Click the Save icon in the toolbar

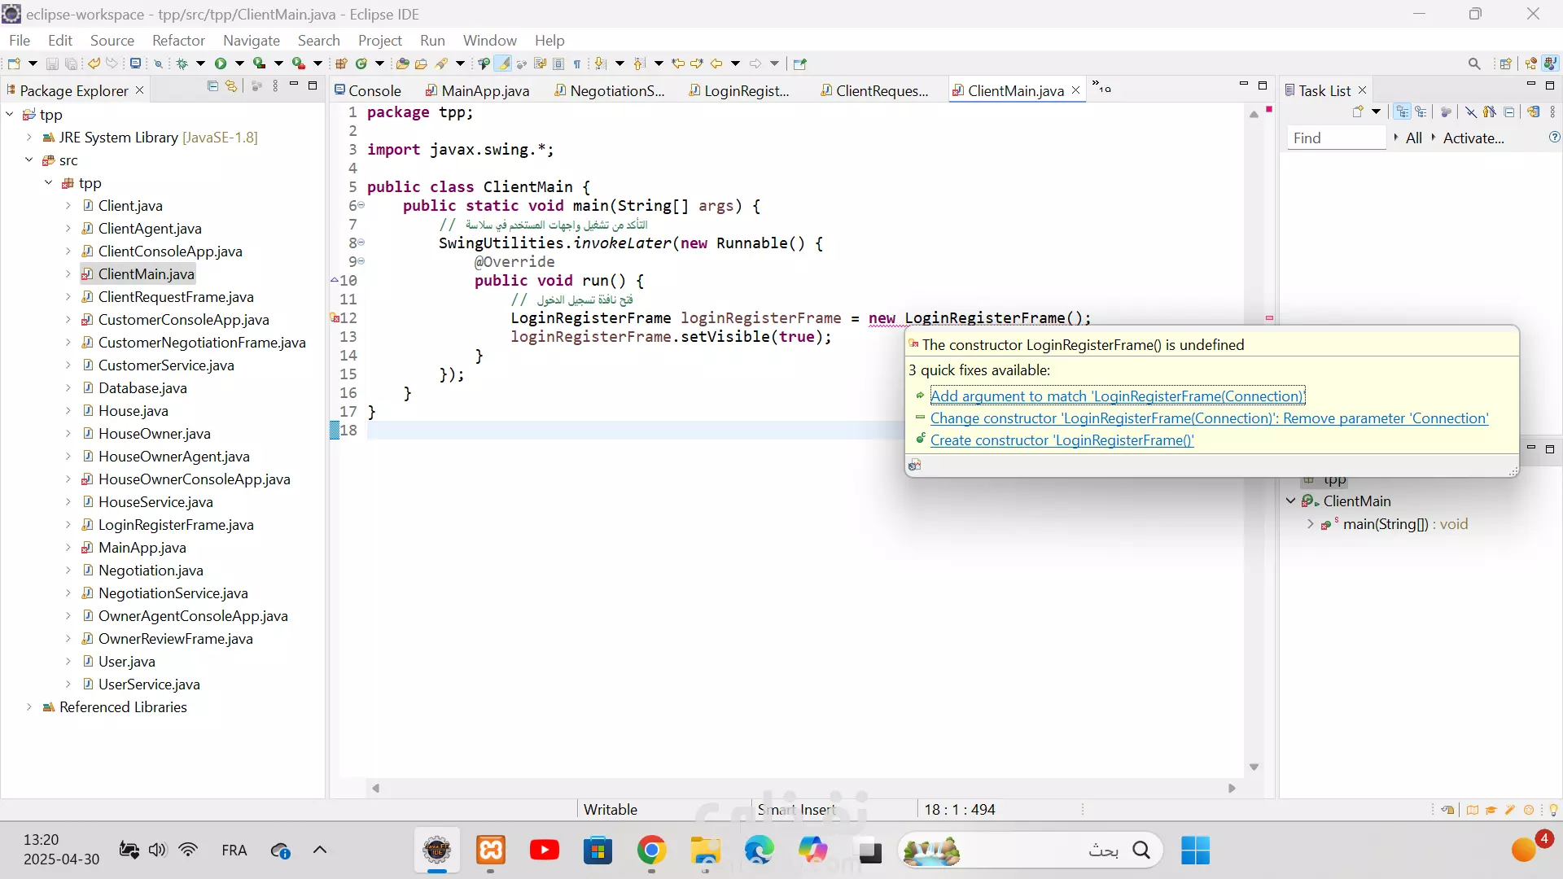(x=52, y=63)
